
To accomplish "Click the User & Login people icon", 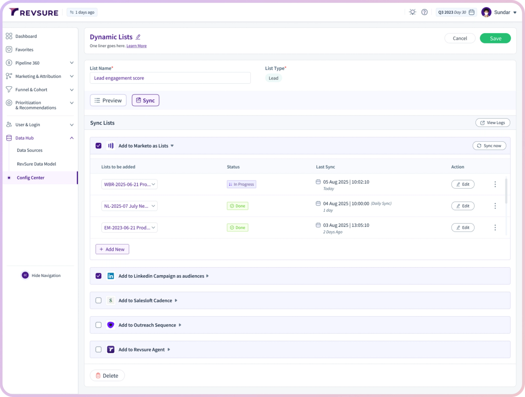I will (9, 124).
